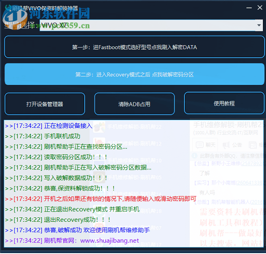Open the 使用教程 tutorial button
The height and width of the screenshot is (254, 266).
[x=224, y=103]
